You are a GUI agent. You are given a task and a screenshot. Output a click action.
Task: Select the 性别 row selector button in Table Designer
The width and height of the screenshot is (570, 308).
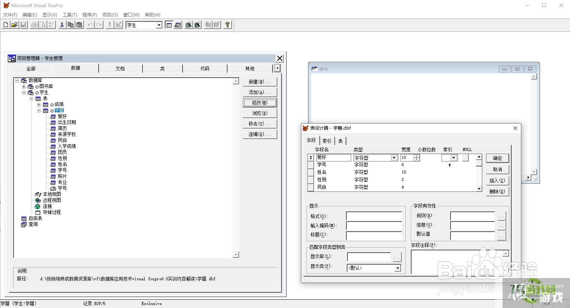coord(311,180)
